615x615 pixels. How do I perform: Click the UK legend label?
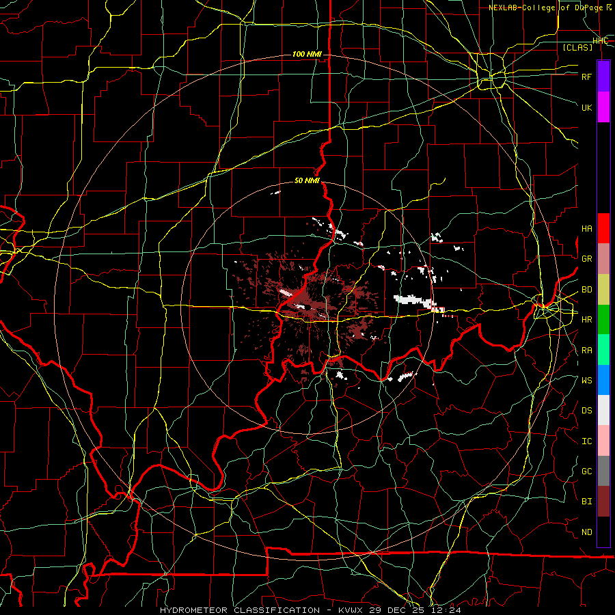(x=587, y=107)
